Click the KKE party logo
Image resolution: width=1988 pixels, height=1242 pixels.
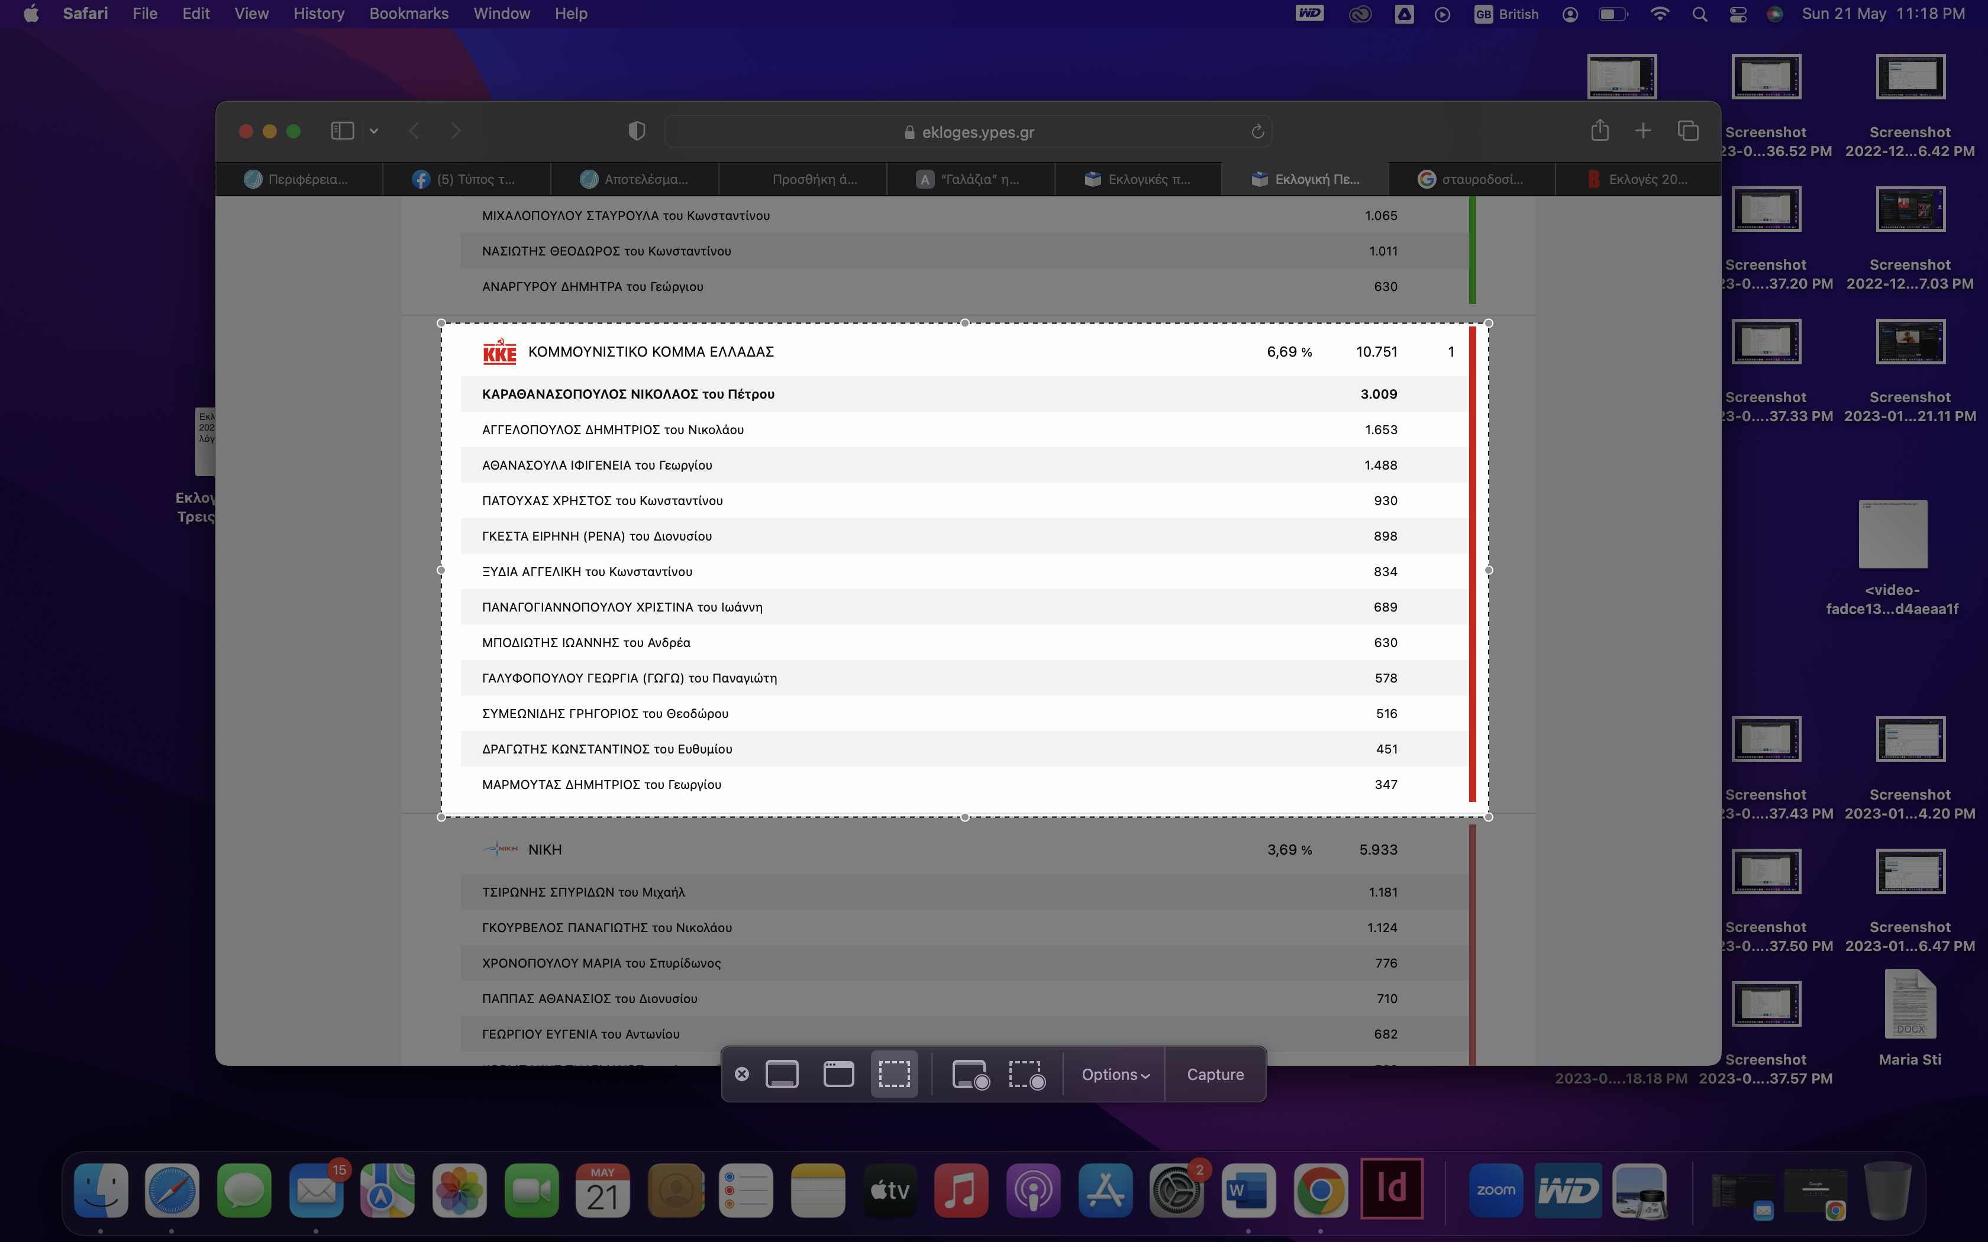pyautogui.click(x=499, y=351)
